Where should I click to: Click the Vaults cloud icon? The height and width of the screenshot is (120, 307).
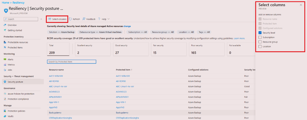pos(5,116)
